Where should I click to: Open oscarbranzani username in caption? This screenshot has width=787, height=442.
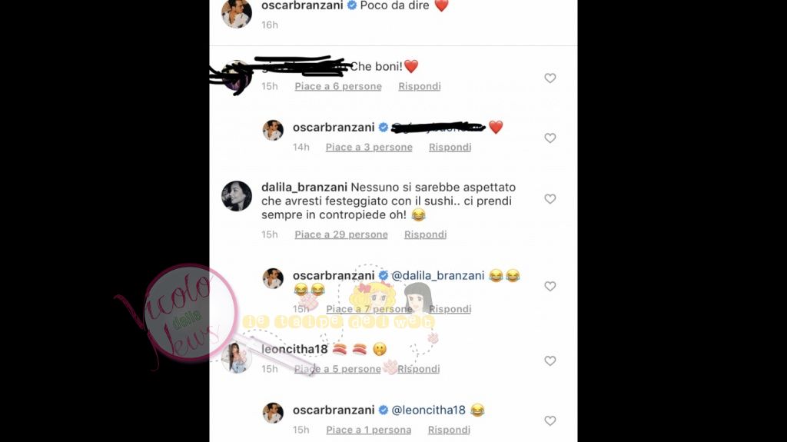302,5
